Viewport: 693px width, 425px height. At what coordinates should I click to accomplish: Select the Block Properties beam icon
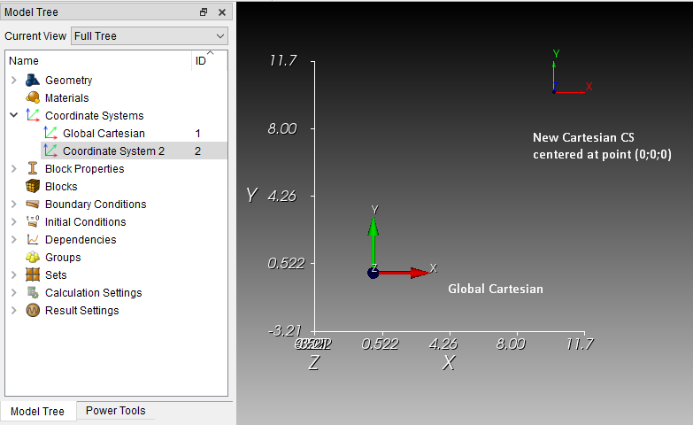coord(33,168)
